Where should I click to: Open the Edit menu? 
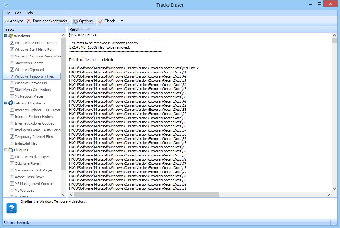(18, 13)
